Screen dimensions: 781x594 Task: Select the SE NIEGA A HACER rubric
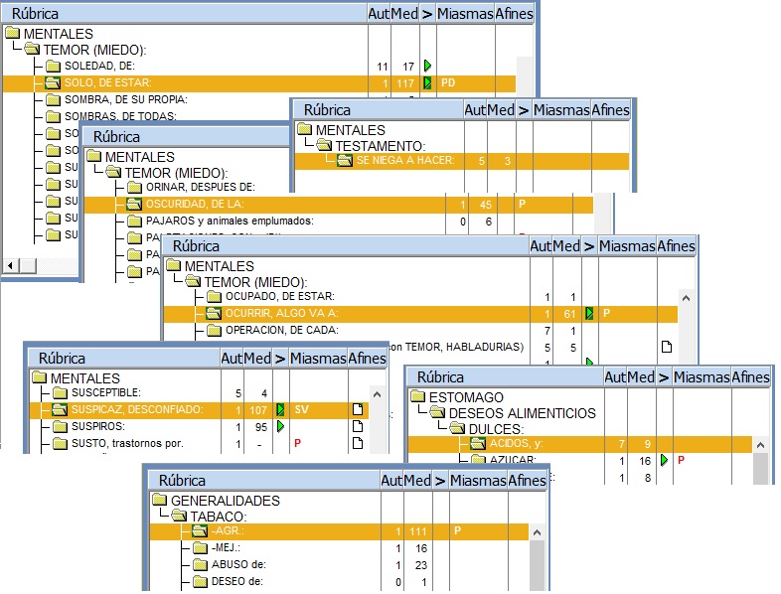point(404,161)
